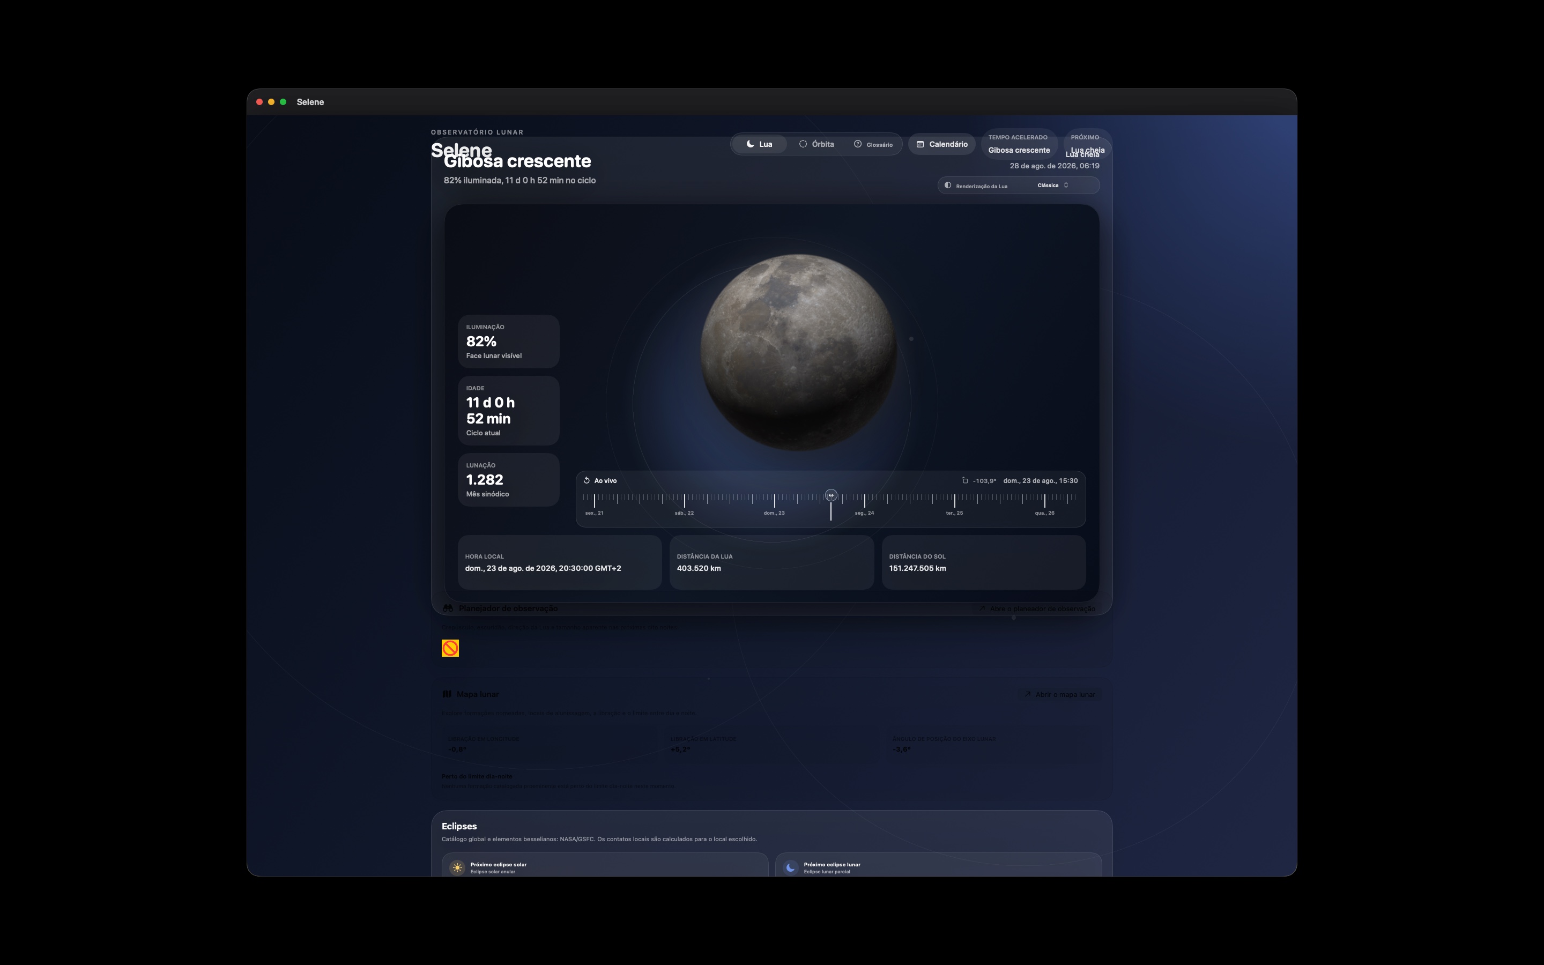Click the eixo lunar -3,6° value

(902, 749)
